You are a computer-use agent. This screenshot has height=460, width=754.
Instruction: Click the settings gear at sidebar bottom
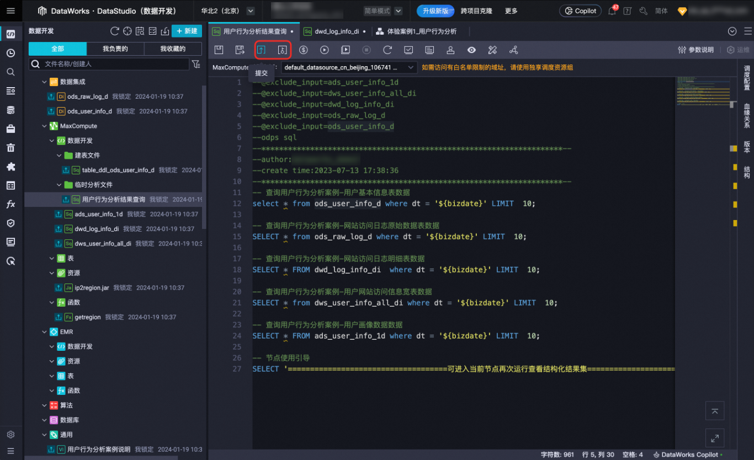coord(10,435)
